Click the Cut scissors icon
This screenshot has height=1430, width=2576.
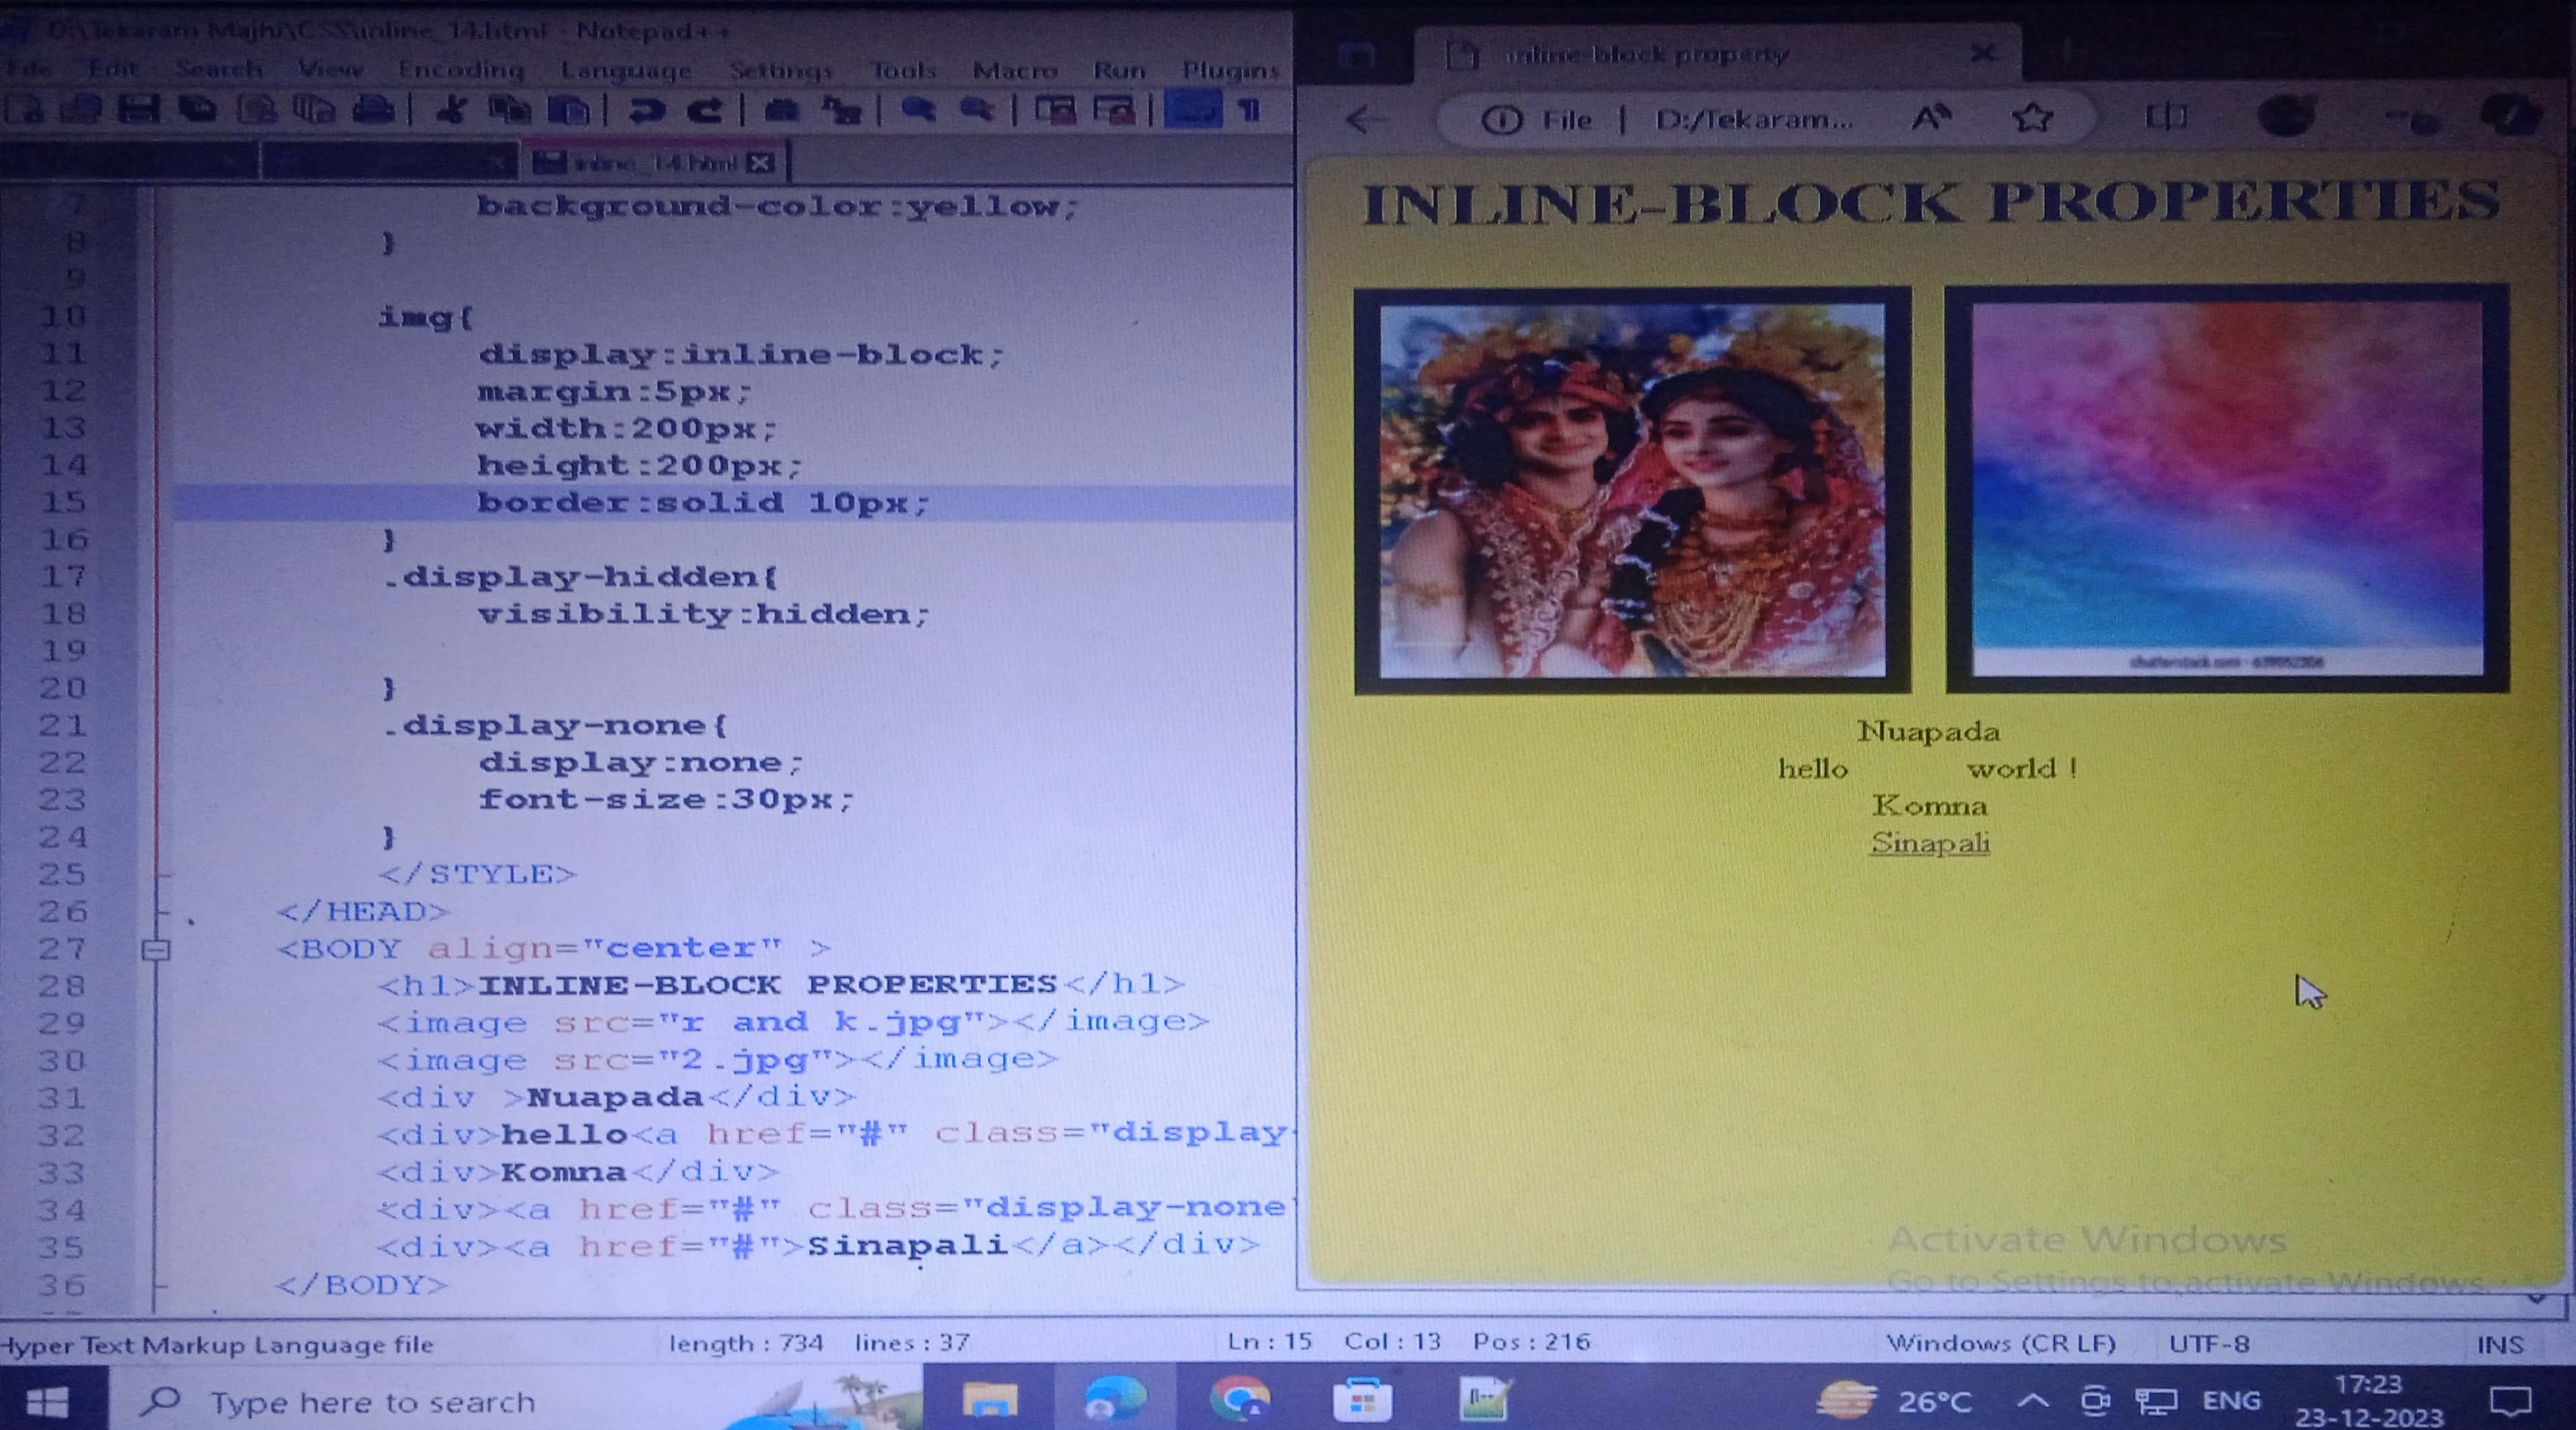(451, 109)
